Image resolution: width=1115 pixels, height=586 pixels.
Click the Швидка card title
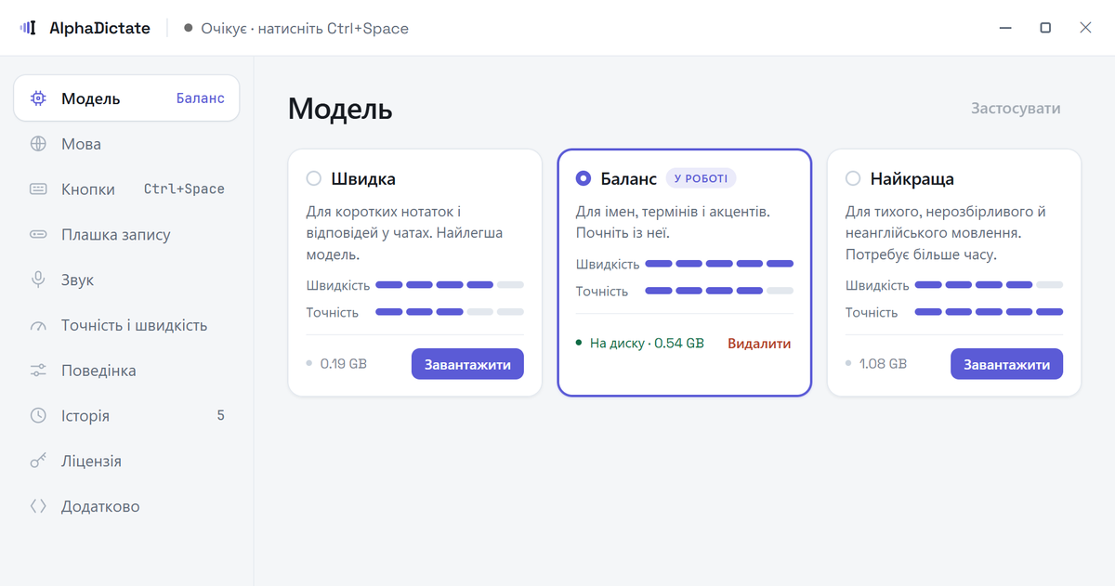point(363,178)
